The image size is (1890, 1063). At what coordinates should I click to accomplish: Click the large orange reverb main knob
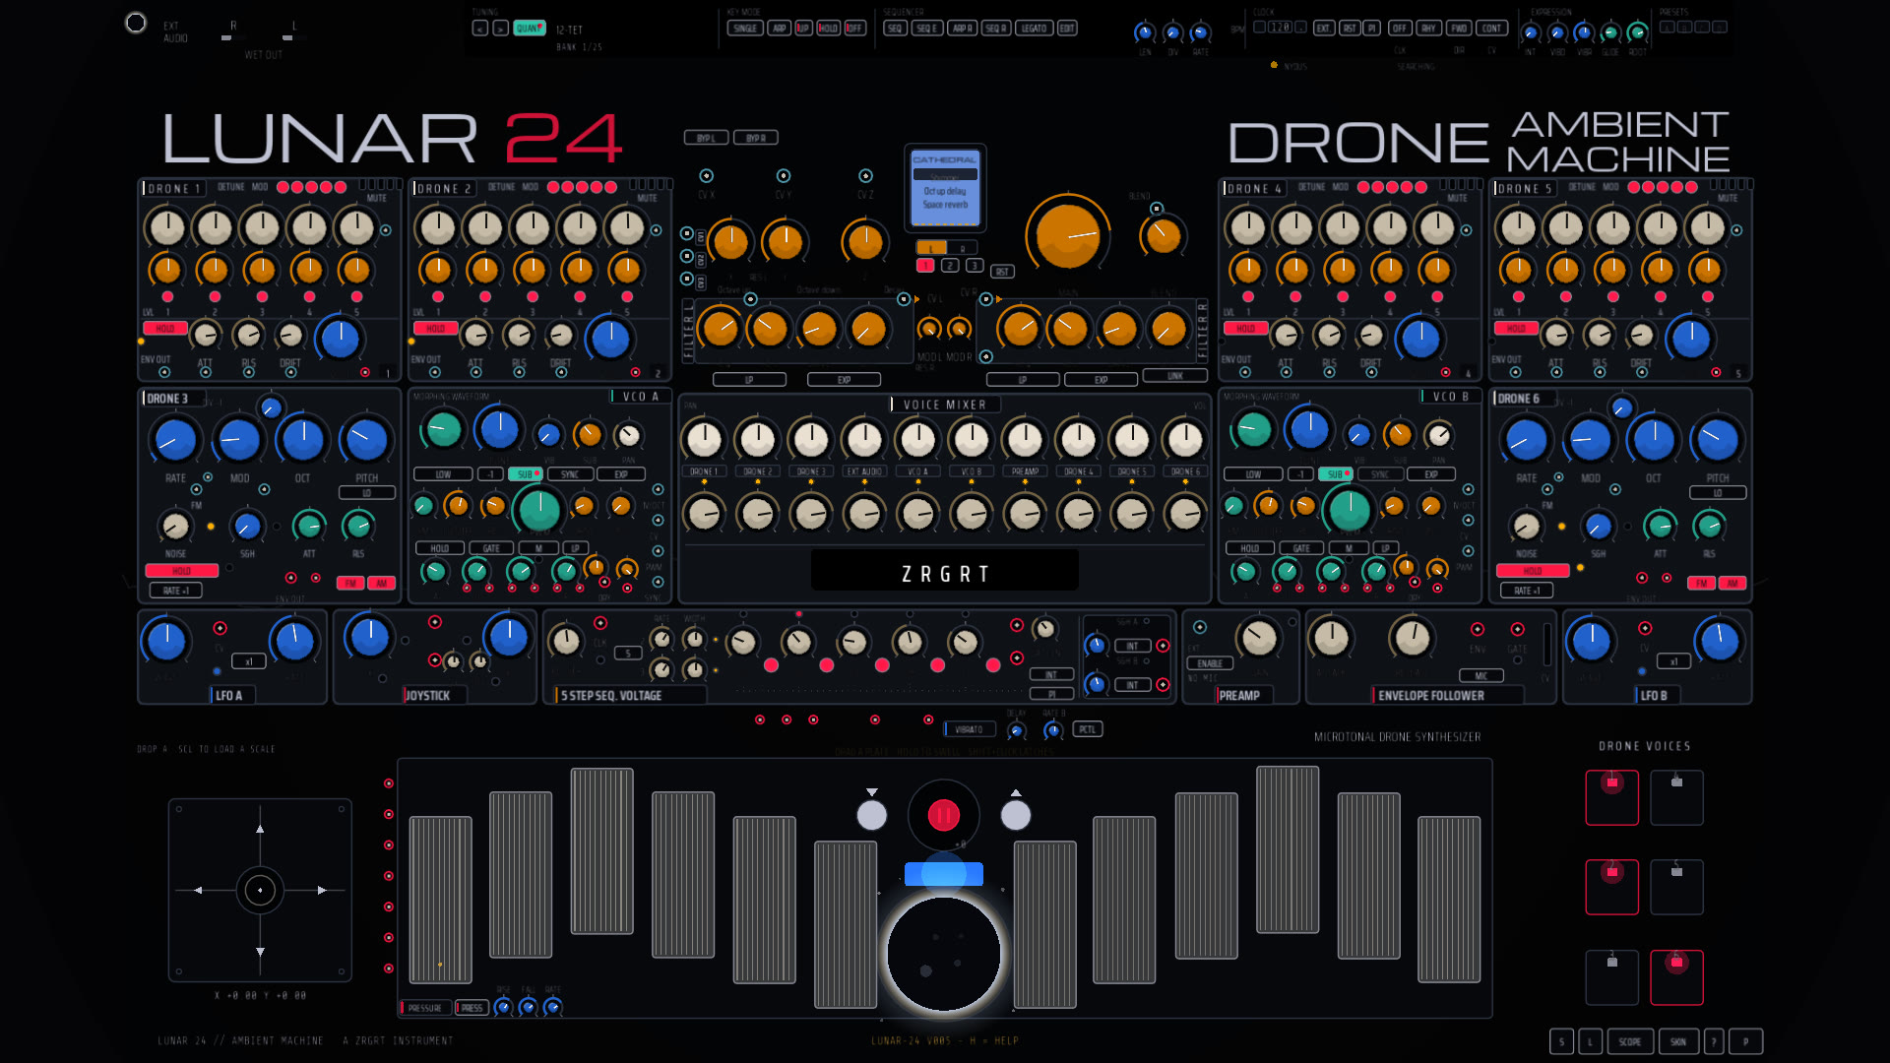point(1068,235)
